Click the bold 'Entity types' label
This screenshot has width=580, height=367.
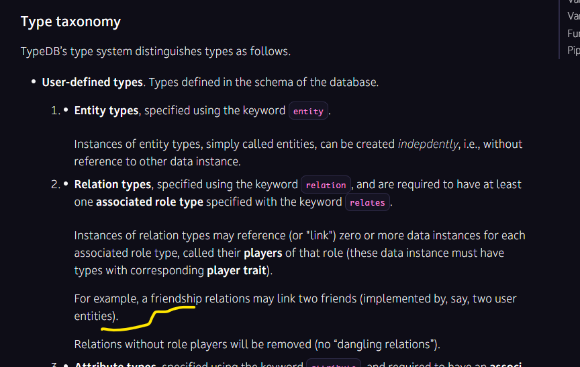[106, 111]
